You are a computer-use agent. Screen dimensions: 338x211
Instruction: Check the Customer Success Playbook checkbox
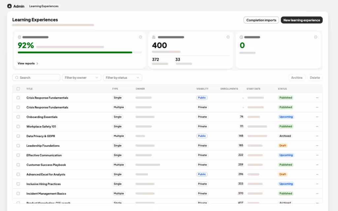pos(18,165)
